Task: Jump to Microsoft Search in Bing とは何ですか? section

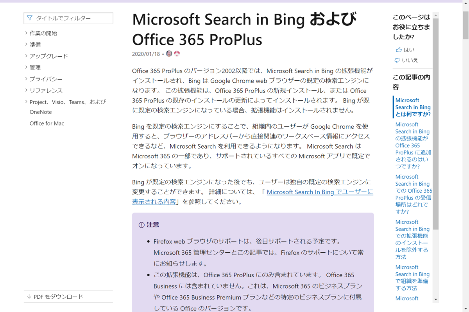Action: point(413,107)
